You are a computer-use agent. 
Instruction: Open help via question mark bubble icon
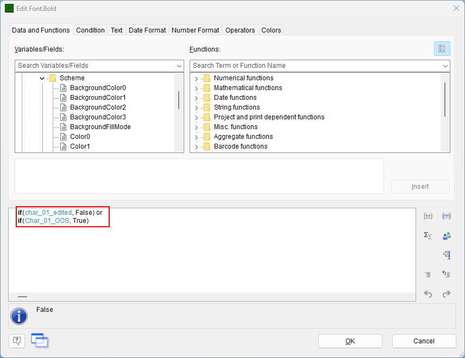point(16,341)
